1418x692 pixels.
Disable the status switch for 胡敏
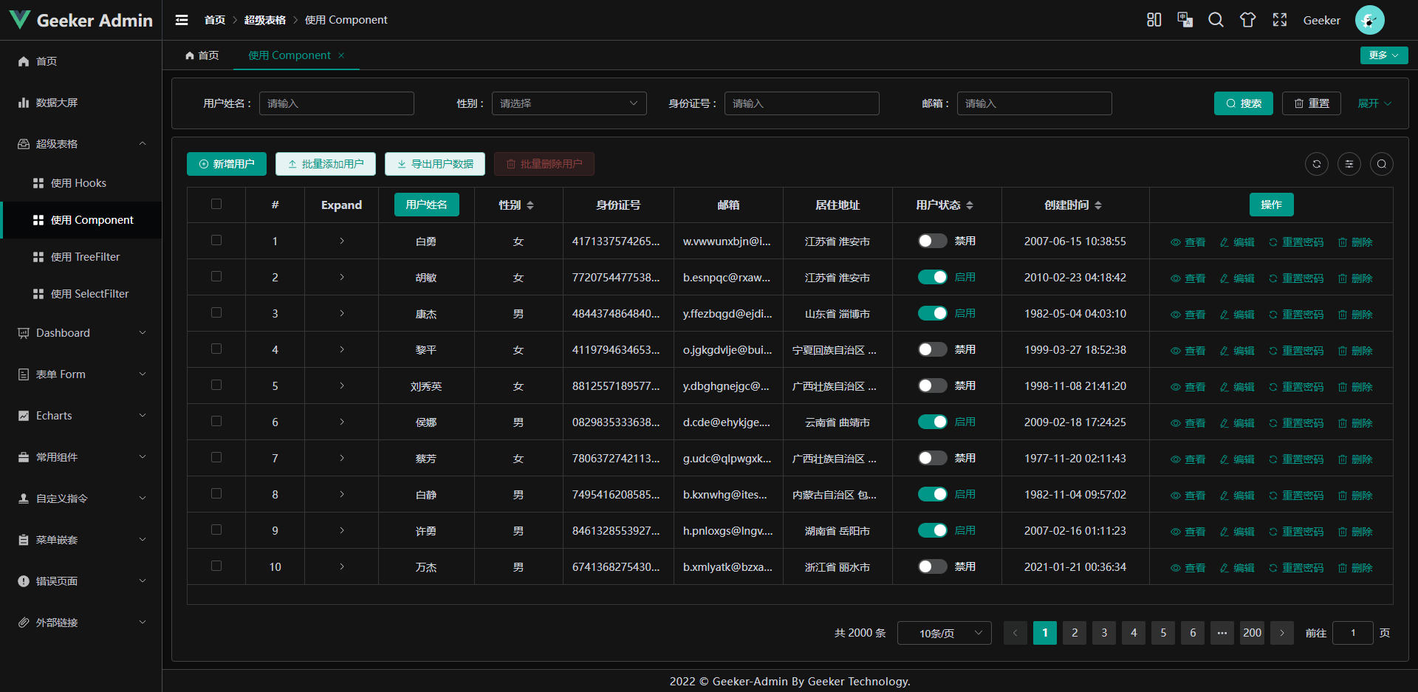point(932,277)
